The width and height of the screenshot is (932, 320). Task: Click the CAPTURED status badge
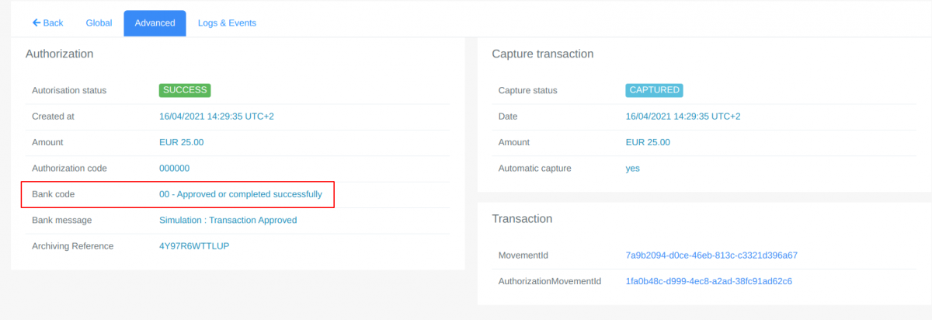click(654, 90)
